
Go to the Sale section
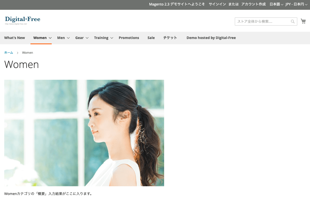tap(151, 38)
